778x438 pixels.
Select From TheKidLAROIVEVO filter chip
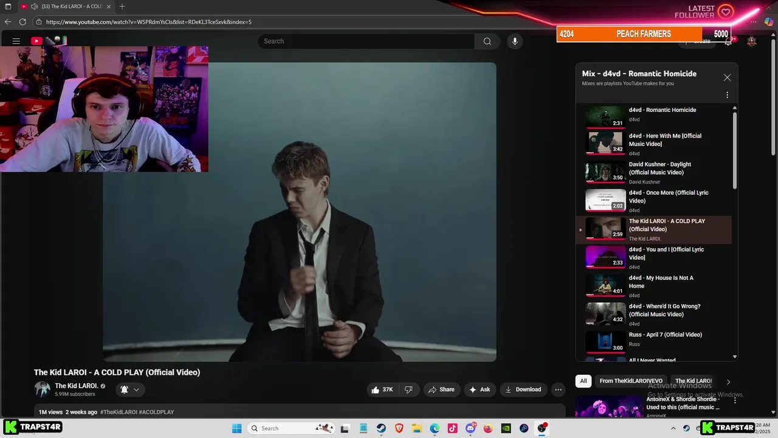tap(631, 381)
